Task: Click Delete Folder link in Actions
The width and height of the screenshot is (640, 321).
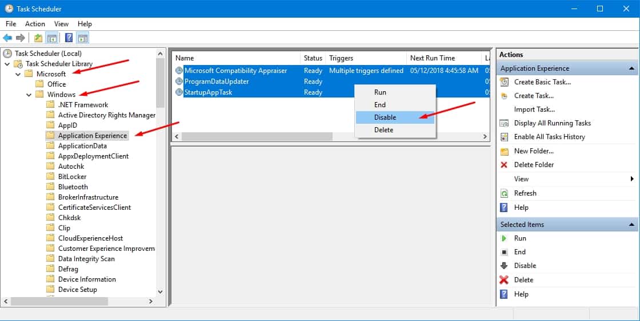Action: coord(534,165)
